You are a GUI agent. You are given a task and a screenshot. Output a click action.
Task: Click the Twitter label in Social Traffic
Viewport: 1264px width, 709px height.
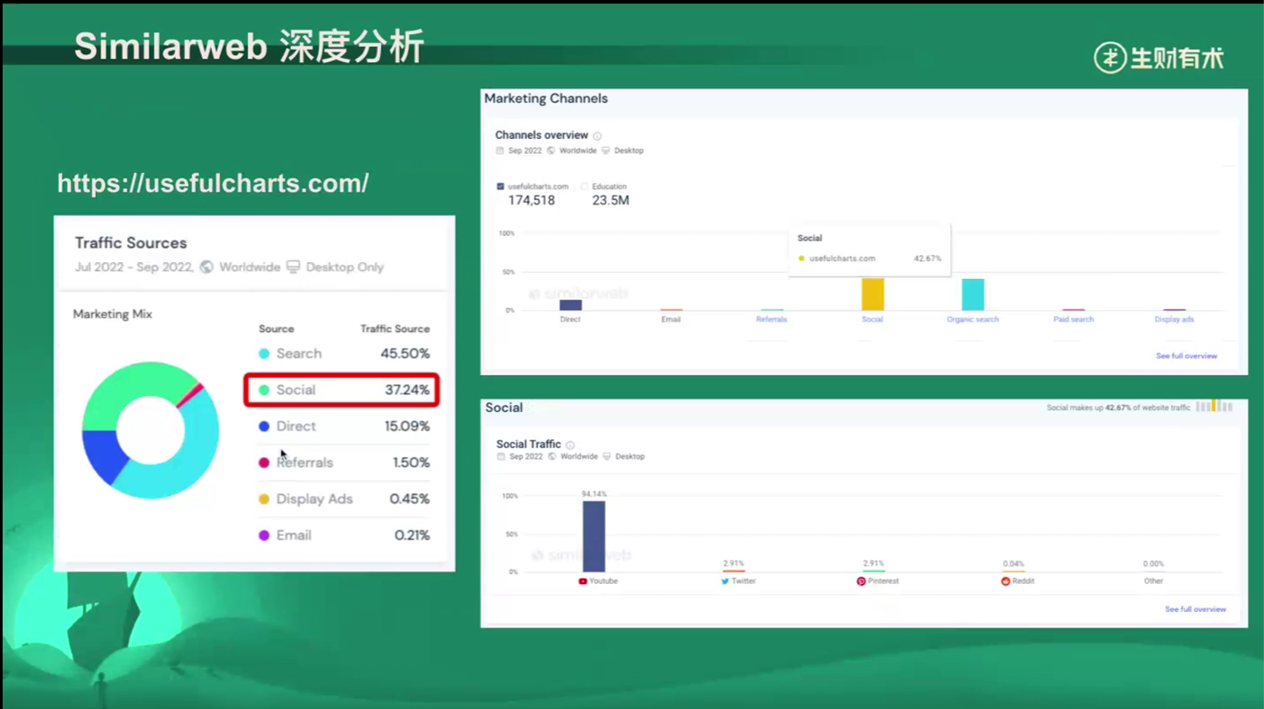pos(743,581)
